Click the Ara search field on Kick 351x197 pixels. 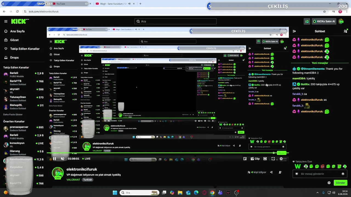coord(175,21)
